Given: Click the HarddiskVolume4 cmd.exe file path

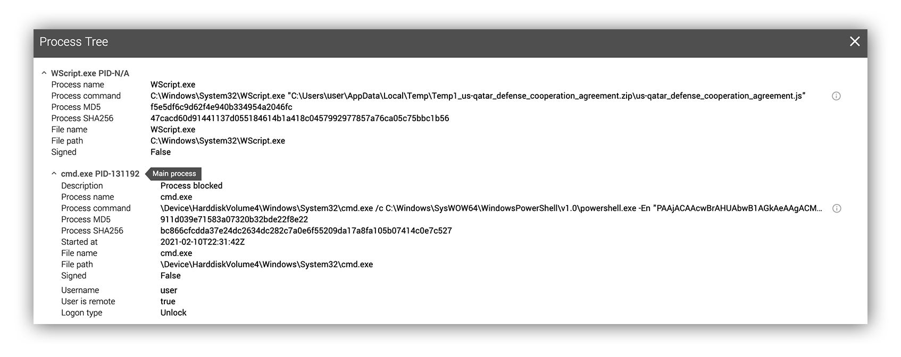Looking at the screenshot, I should point(266,265).
